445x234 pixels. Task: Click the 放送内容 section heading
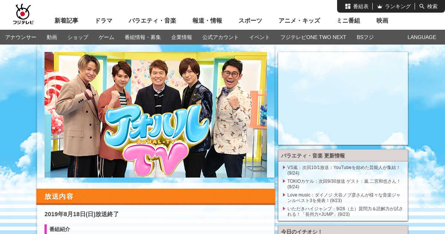(x=59, y=196)
